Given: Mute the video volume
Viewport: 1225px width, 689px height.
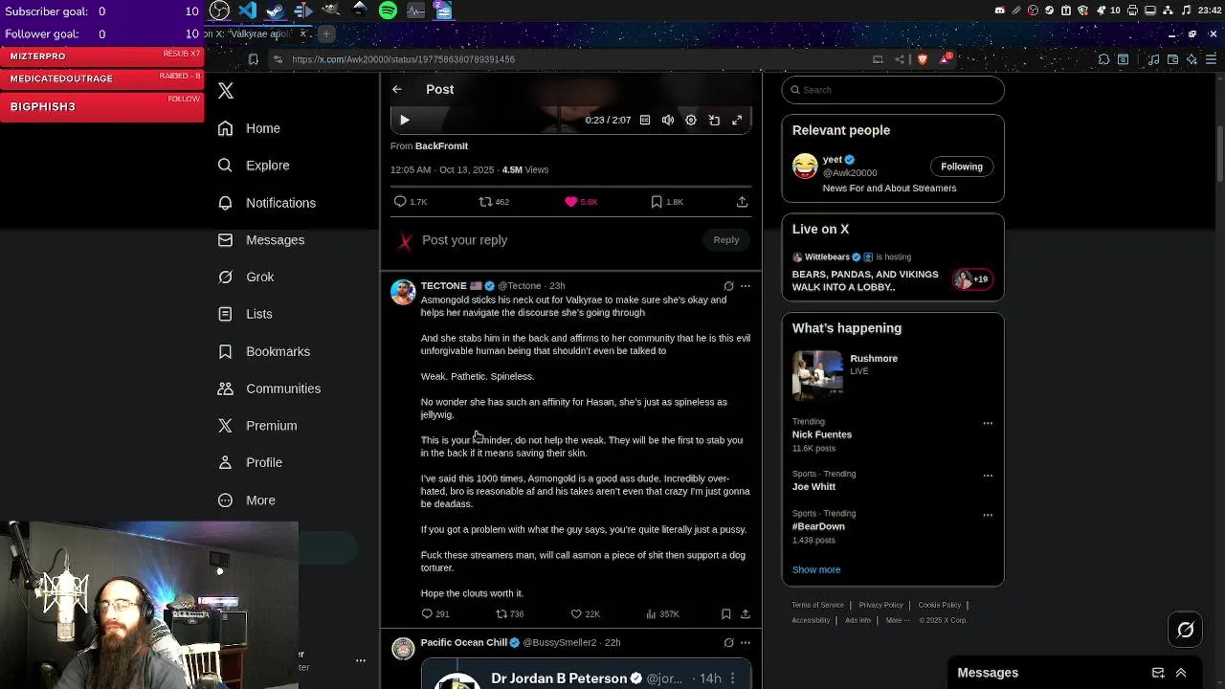Looking at the screenshot, I should click(x=668, y=121).
